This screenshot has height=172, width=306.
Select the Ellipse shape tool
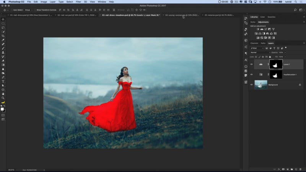(x=3, y=90)
